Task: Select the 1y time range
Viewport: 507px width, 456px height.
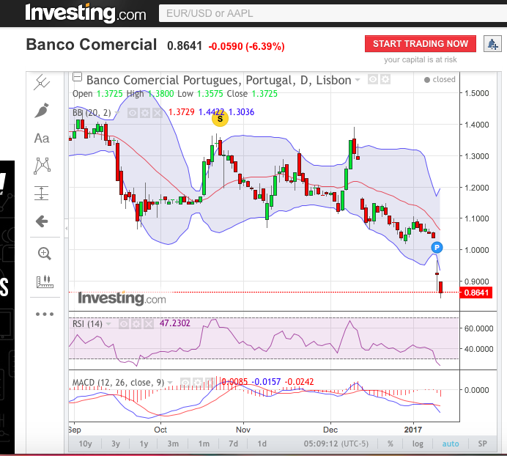Action: 144,444
